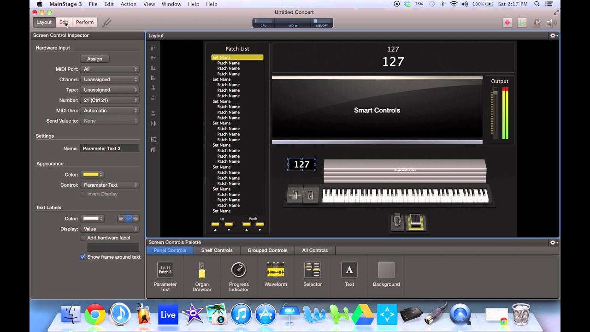The height and width of the screenshot is (332, 590).
Task: Switch to Shelf Controls tab
Action: pos(217,250)
